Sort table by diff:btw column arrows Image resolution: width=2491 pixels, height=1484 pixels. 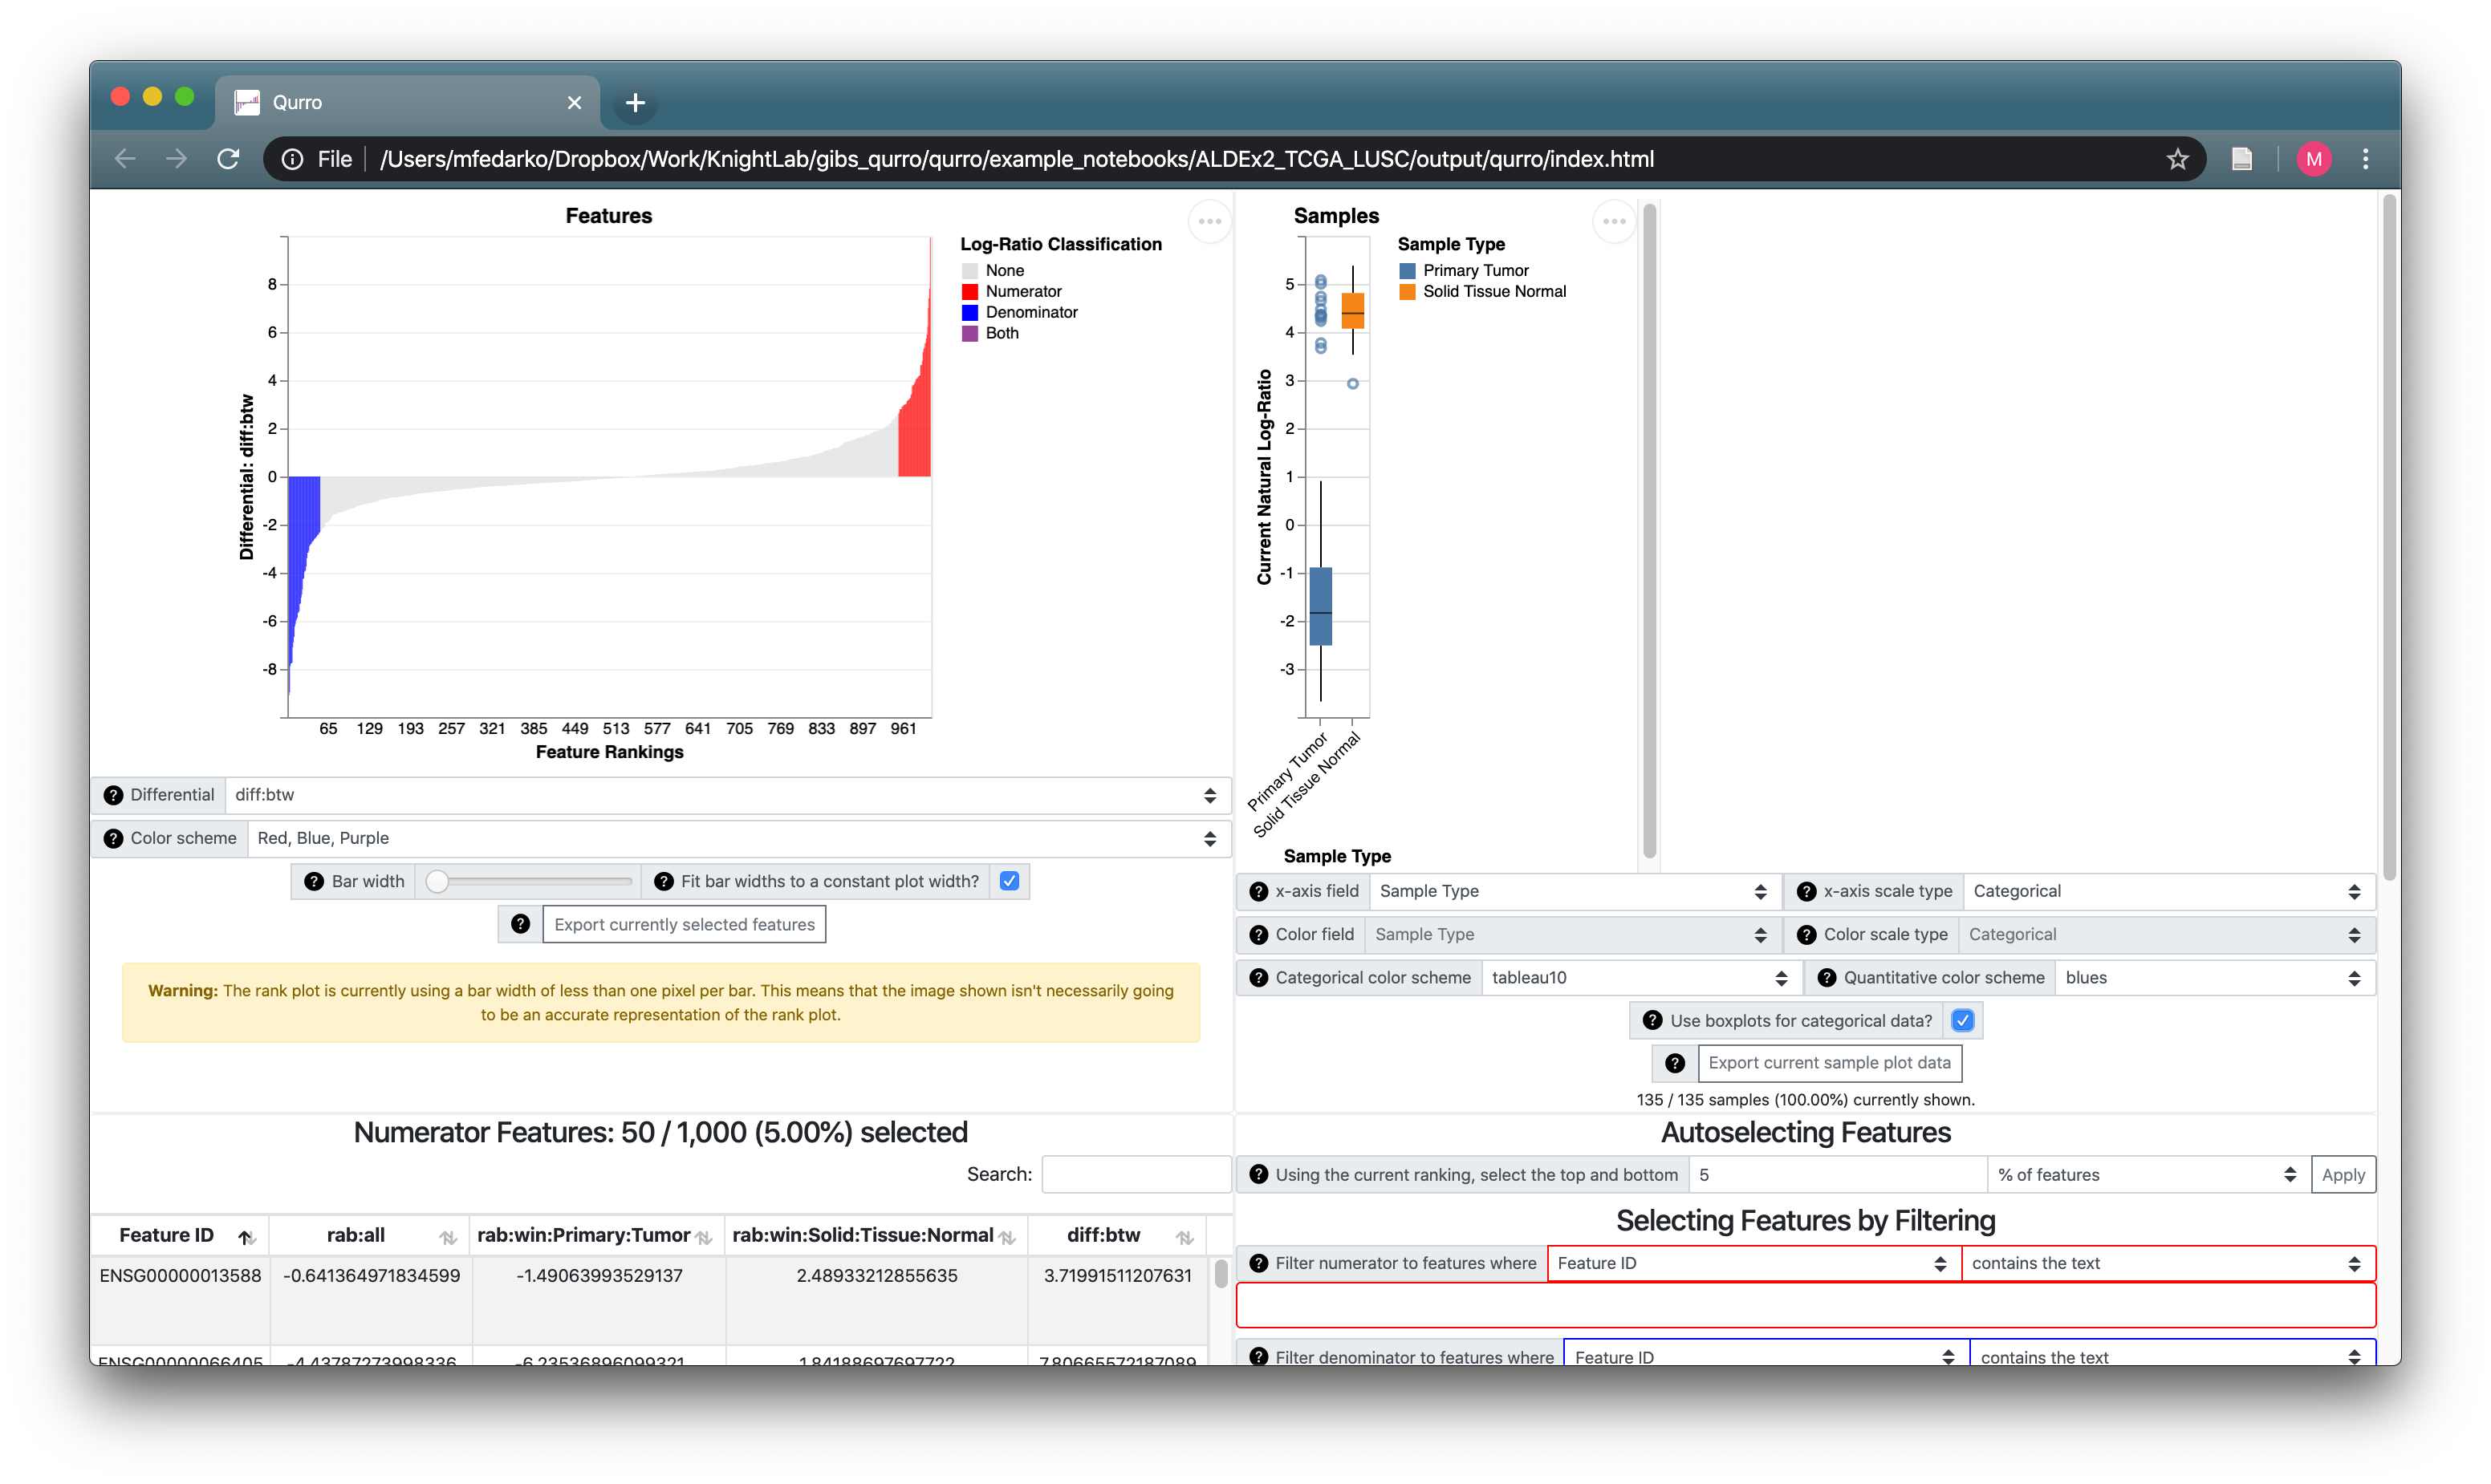pyautogui.click(x=1185, y=1237)
